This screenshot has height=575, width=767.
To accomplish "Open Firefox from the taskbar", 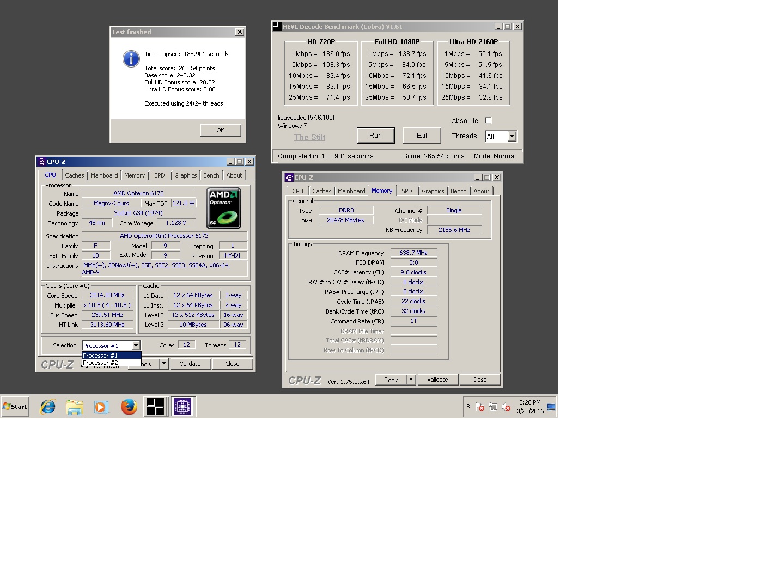I will [x=129, y=407].
